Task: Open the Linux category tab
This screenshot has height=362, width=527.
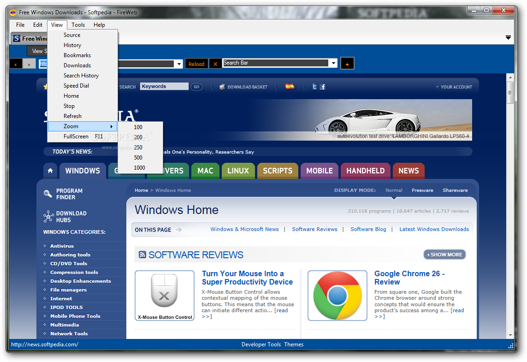Action: pyautogui.click(x=238, y=171)
